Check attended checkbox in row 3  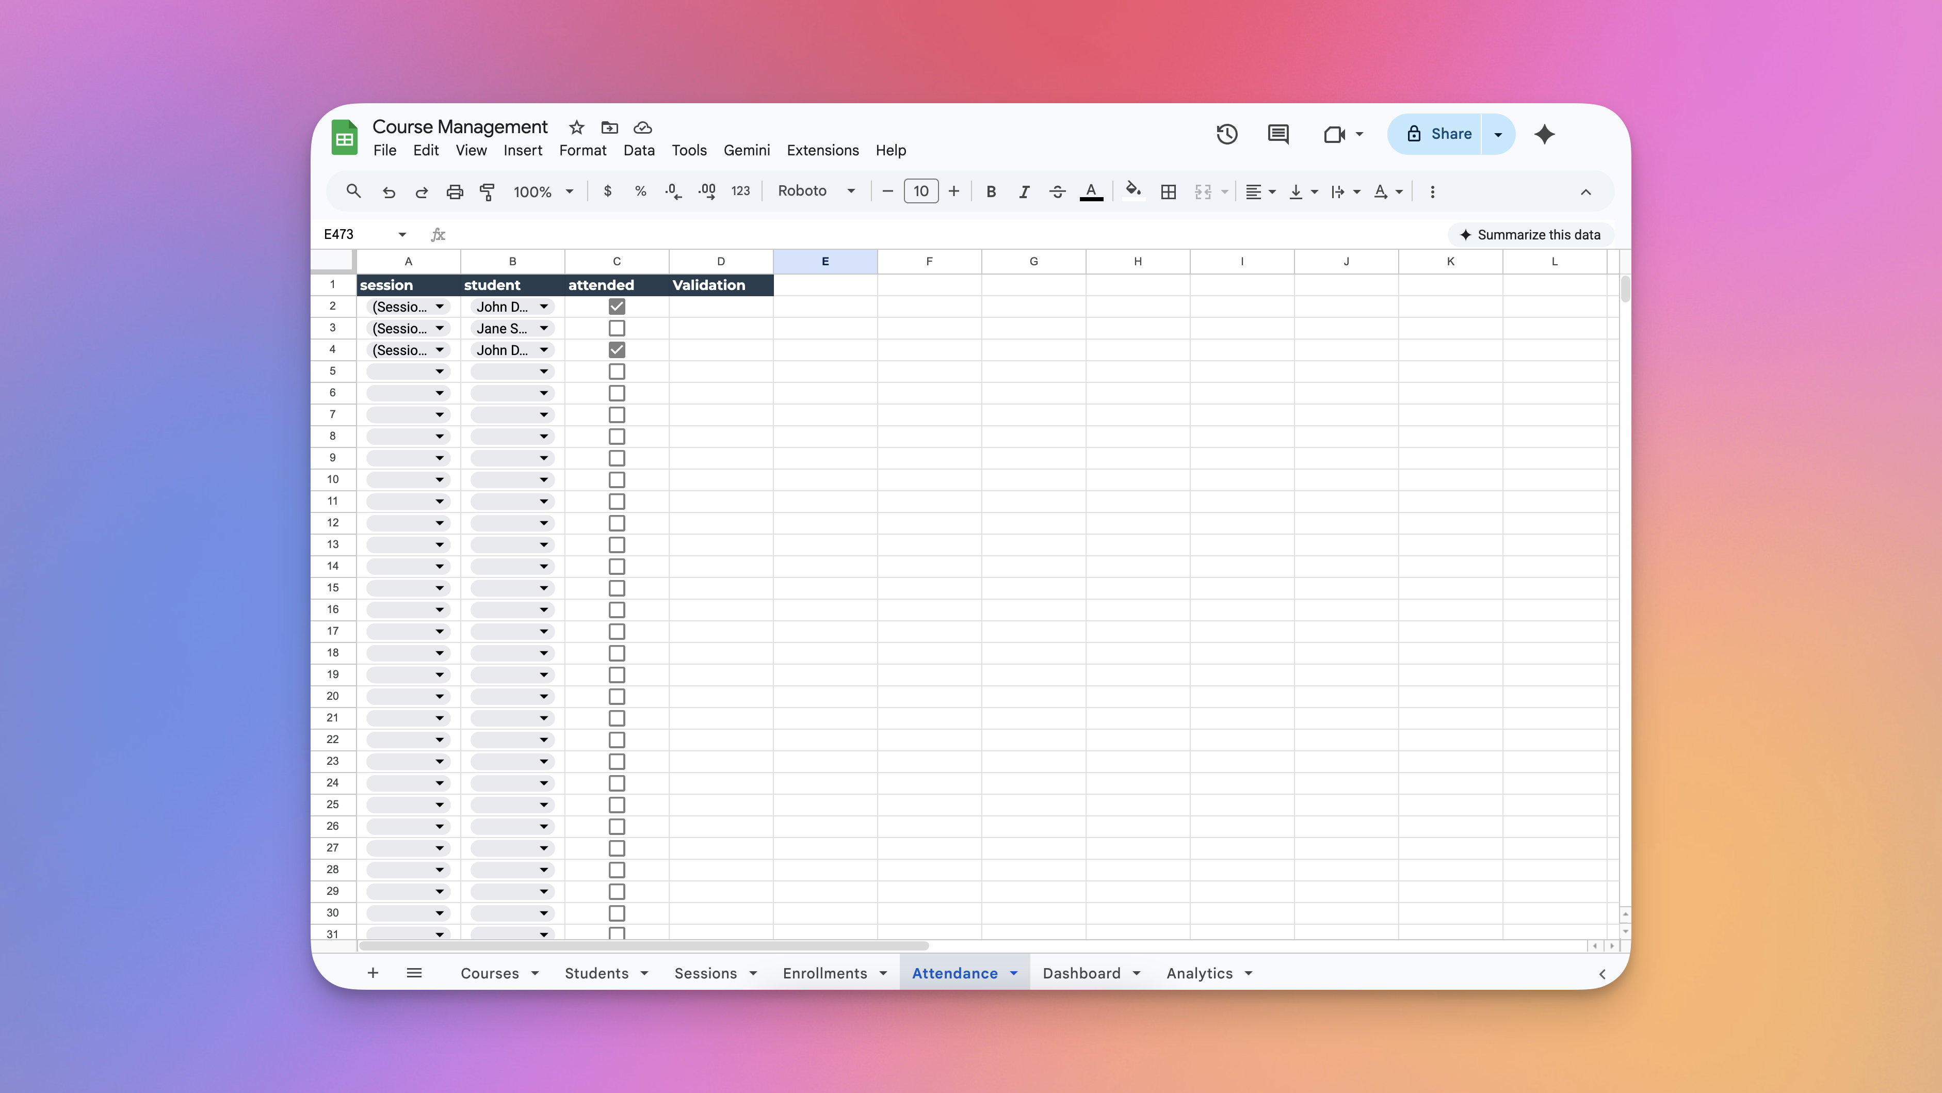617,328
